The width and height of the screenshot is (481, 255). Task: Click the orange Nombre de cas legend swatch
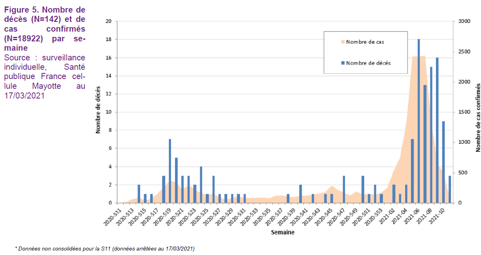pyautogui.click(x=343, y=42)
